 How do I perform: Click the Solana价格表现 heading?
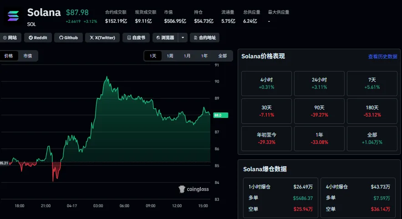pos(263,56)
